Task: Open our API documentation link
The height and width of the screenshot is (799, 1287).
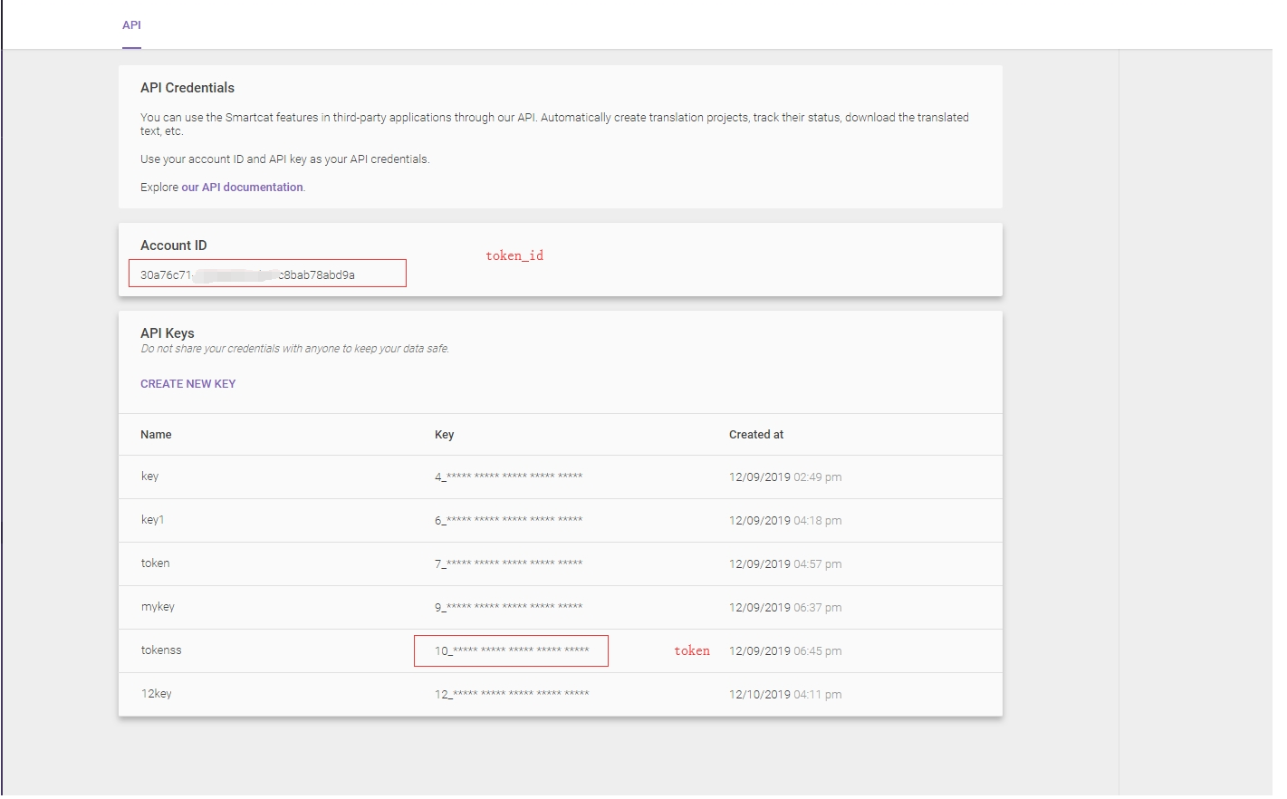Action: point(241,187)
